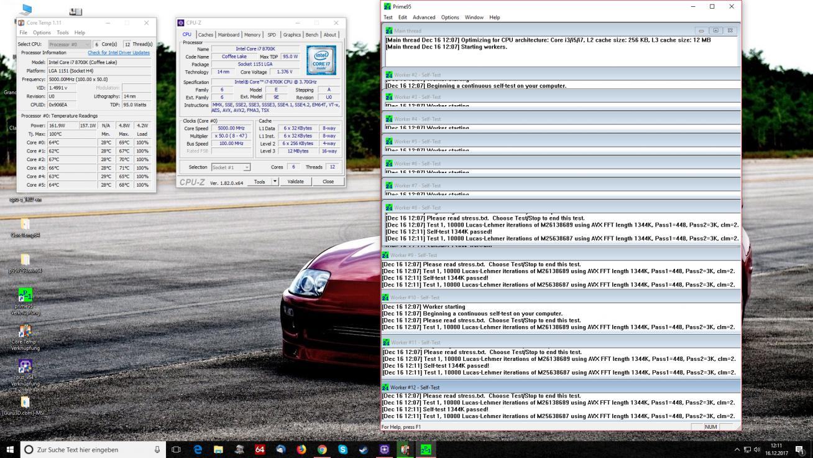Image resolution: width=813 pixels, height=458 pixels.
Task: Click the Chrome icon in the taskbar
Action: 322,449
